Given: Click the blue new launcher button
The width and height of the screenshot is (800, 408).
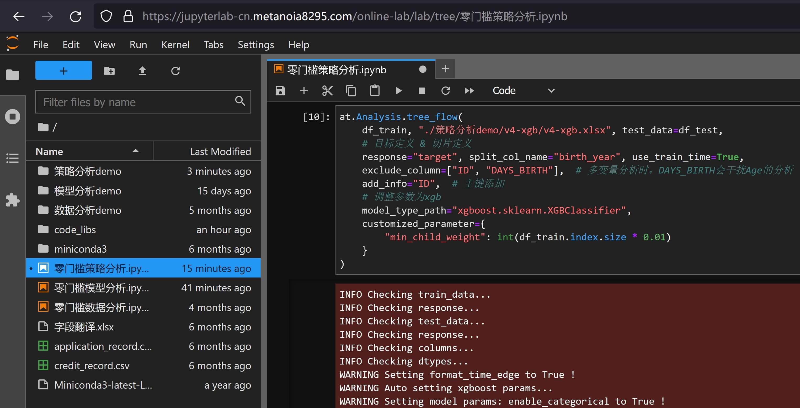Looking at the screenshot, I should [x=64, y=71].
